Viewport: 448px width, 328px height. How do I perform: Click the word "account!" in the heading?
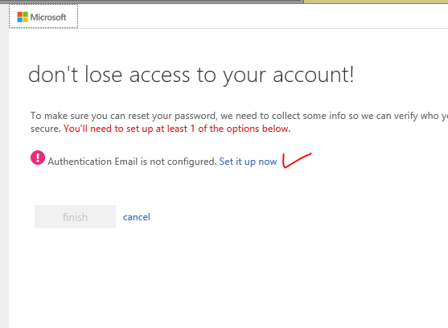pyautogui.click(x=314, y=75)
